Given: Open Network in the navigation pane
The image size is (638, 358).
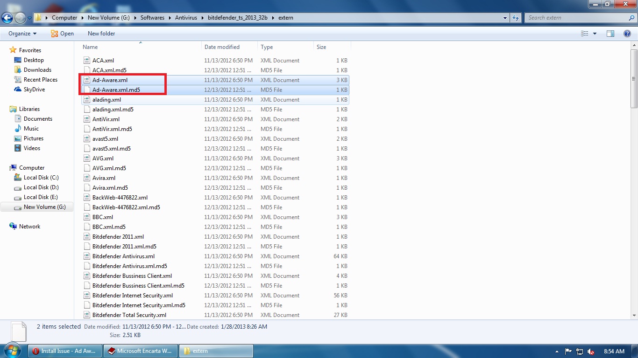Looking at the screenshot, I should click(x=29, y=227).
